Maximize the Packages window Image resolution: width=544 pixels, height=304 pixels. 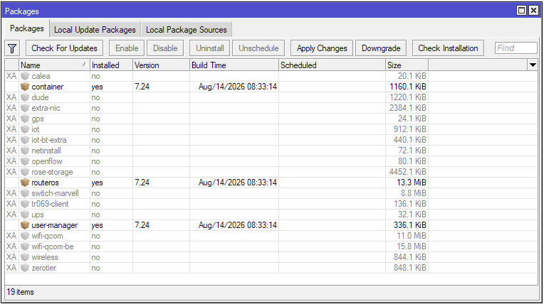click(521, 11)
